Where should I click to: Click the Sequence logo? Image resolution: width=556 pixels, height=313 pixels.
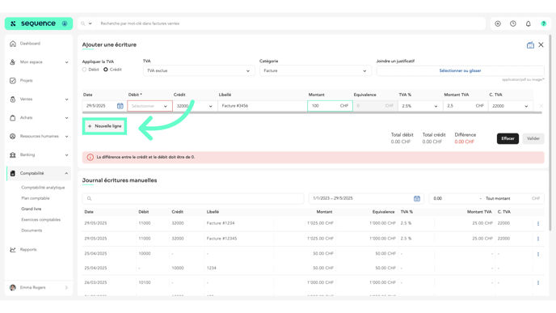point(38,23)
